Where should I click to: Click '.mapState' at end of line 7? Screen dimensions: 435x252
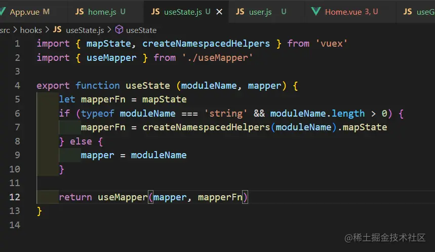click(362, 127)
